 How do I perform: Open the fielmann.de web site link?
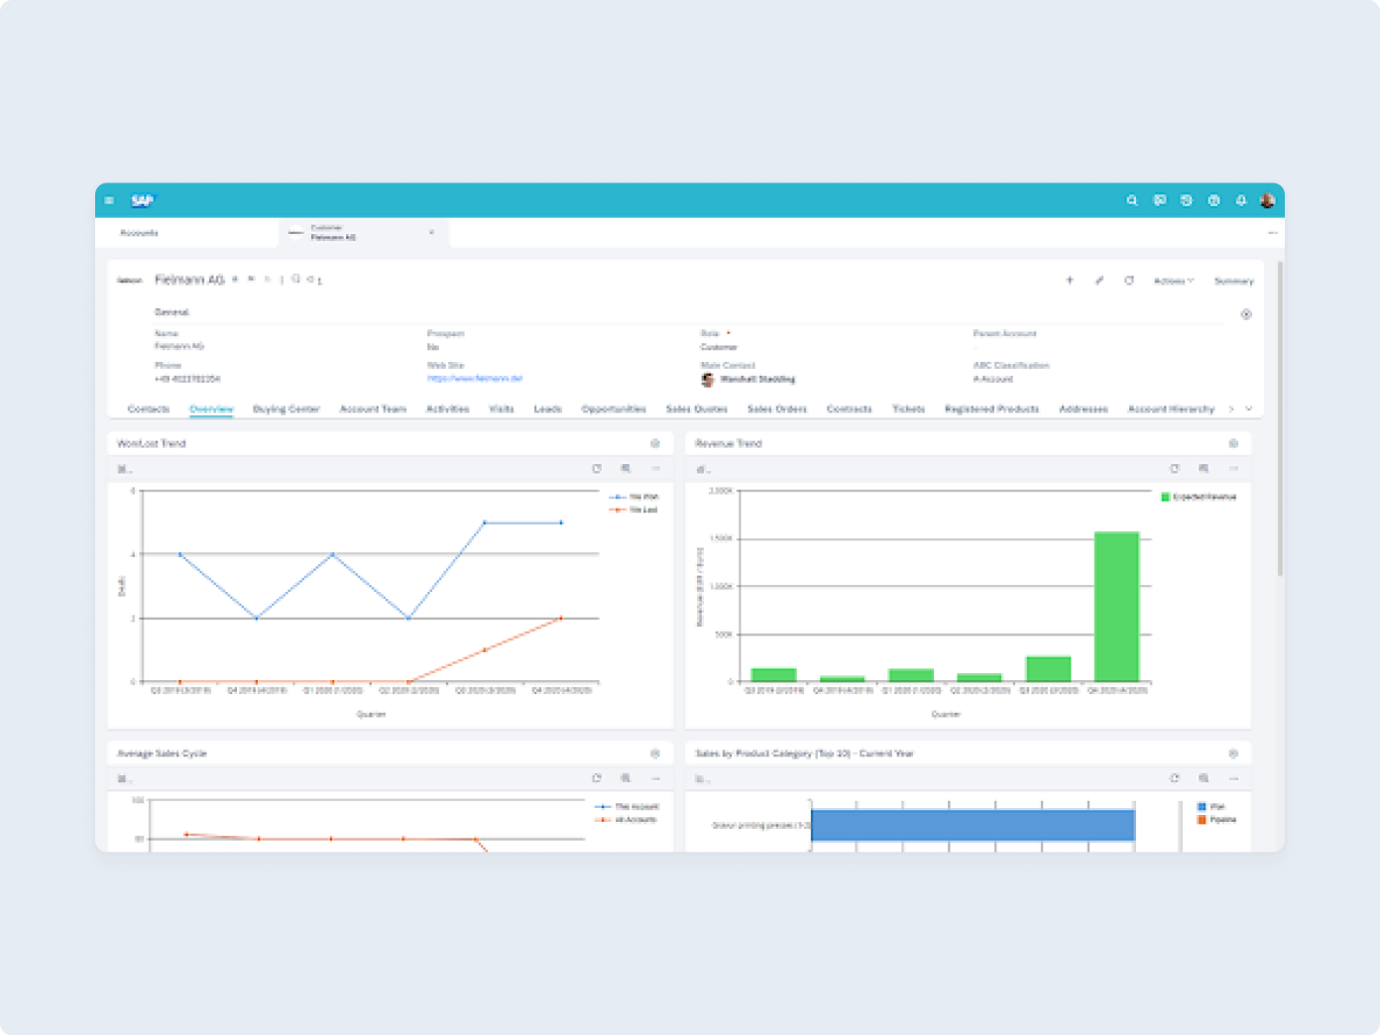coord(475,379)
